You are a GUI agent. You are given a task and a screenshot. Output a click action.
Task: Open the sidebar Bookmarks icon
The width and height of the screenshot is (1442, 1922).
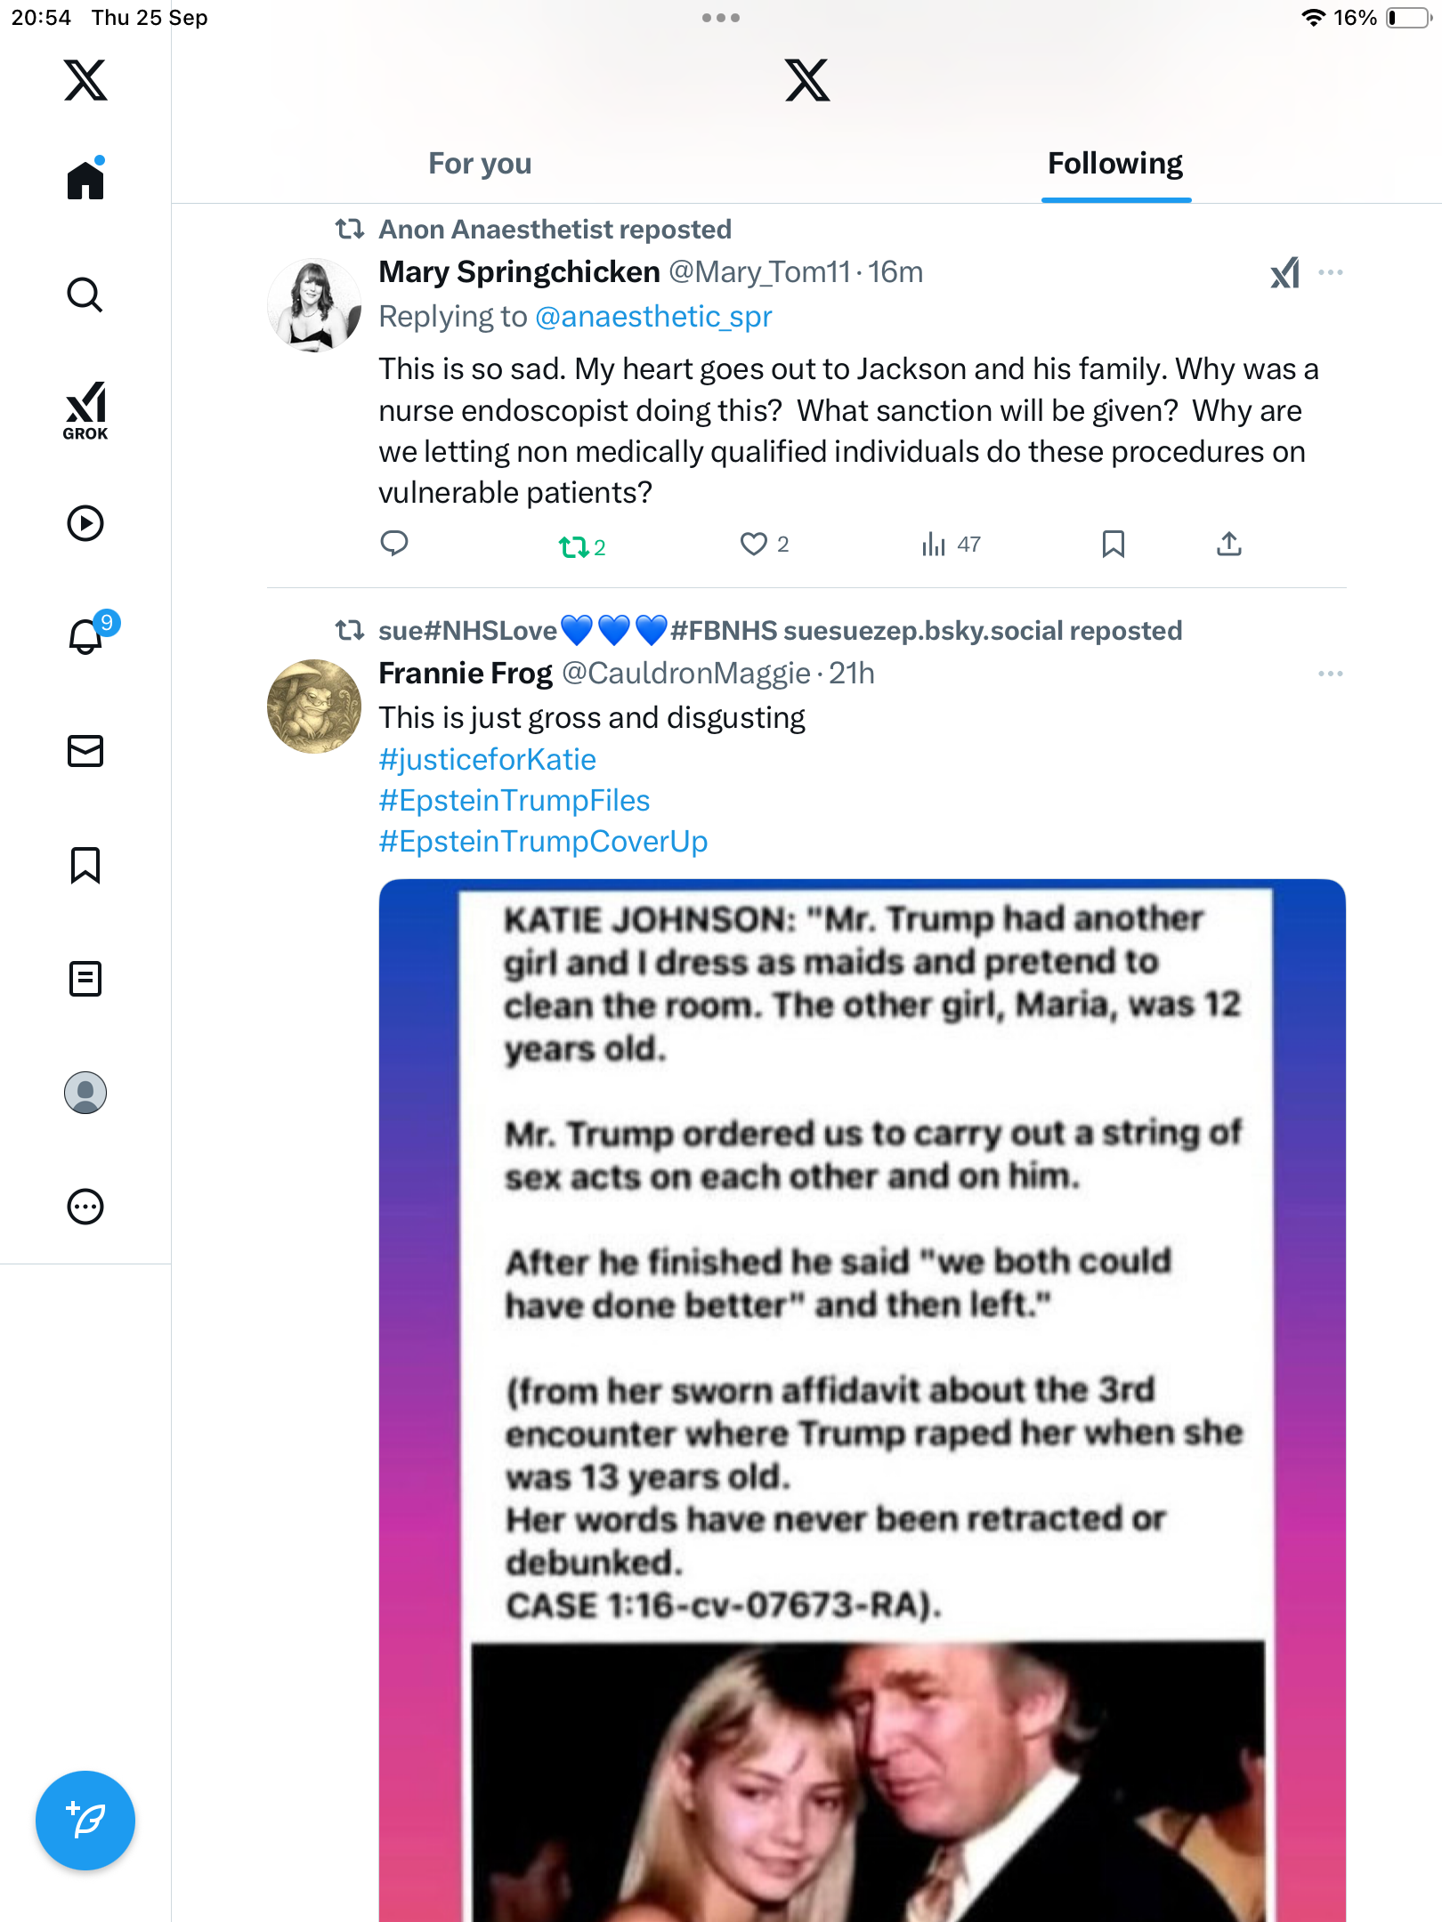[x=85, y=865]
